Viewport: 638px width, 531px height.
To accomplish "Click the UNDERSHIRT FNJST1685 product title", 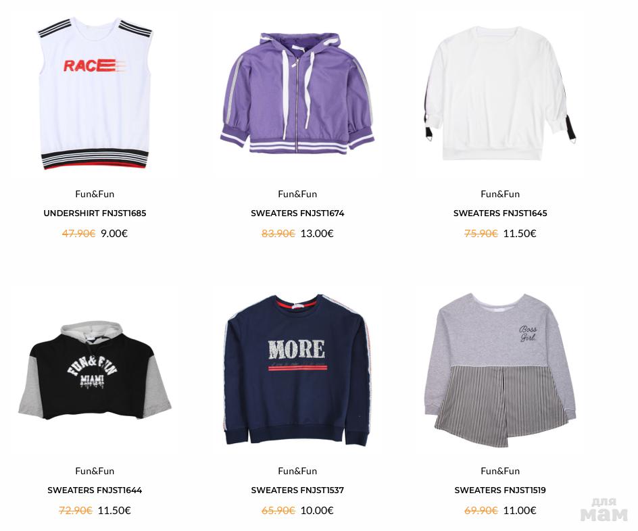I will pos(95,213).
